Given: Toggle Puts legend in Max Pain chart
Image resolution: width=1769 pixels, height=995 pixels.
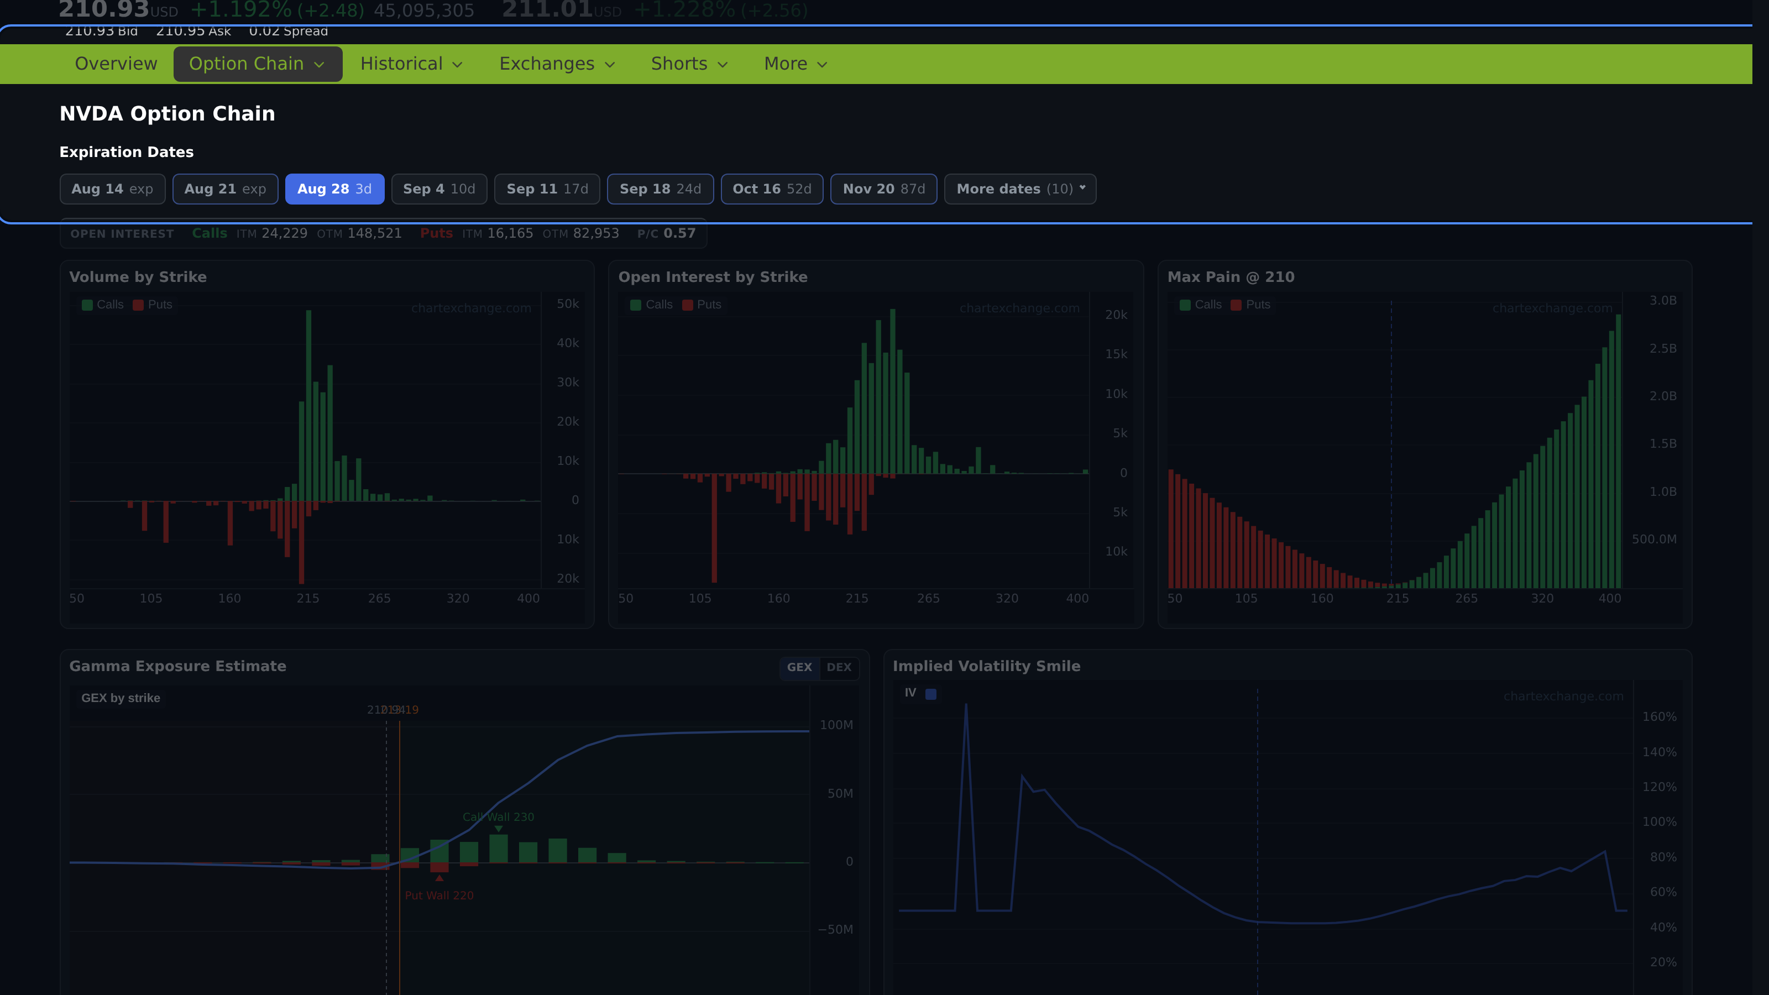Looking at the screenshot, I should [1250, 305].
